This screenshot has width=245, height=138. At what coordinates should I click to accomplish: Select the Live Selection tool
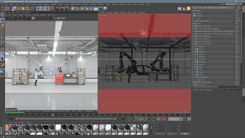(14, 8)
